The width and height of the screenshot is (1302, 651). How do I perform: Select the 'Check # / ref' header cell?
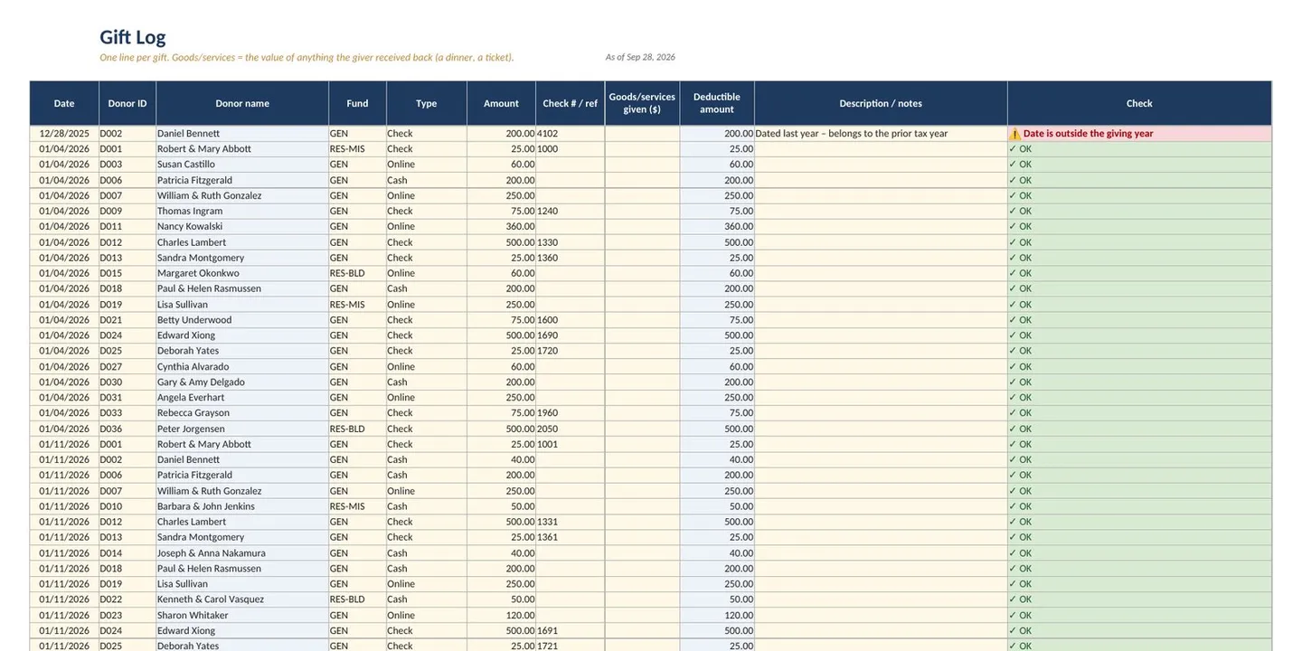point(571,103)
